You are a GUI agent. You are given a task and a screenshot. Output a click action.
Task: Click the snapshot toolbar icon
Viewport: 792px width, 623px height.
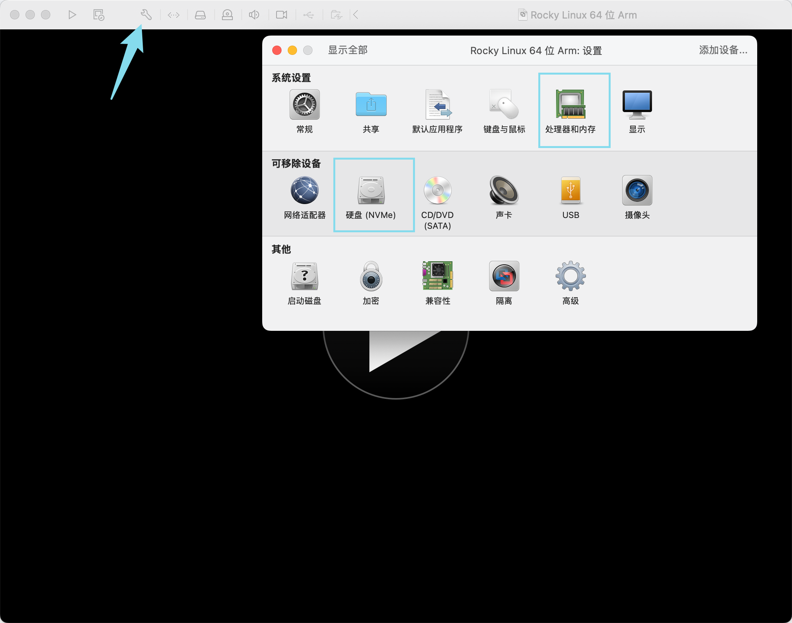click(99, 15)
